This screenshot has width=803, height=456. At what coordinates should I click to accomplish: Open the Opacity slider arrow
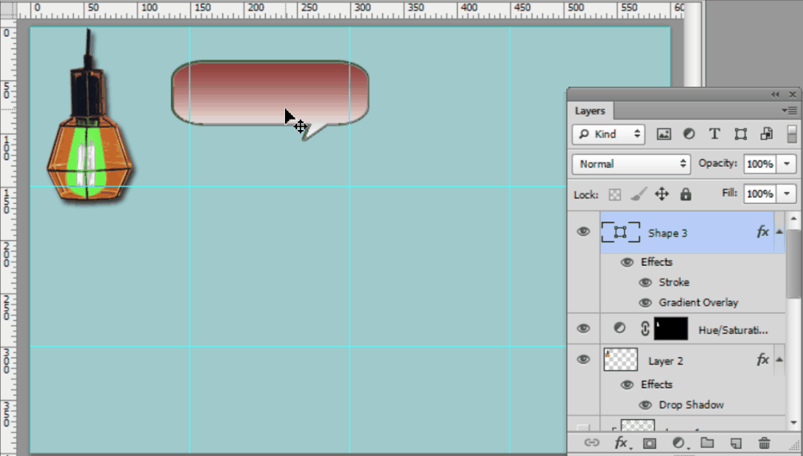[x=787, y=164]
